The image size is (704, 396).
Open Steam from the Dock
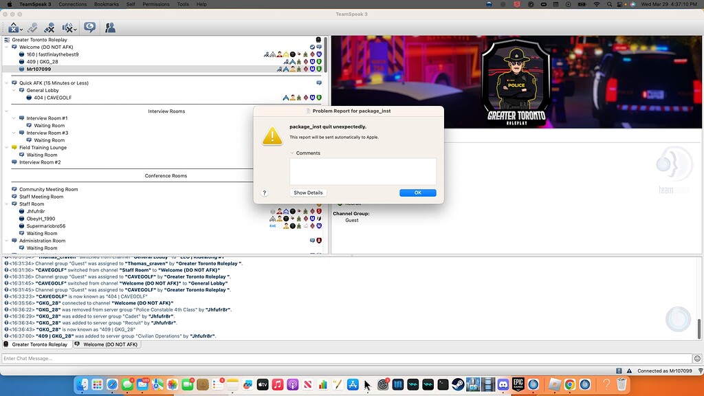pos(457,384)
